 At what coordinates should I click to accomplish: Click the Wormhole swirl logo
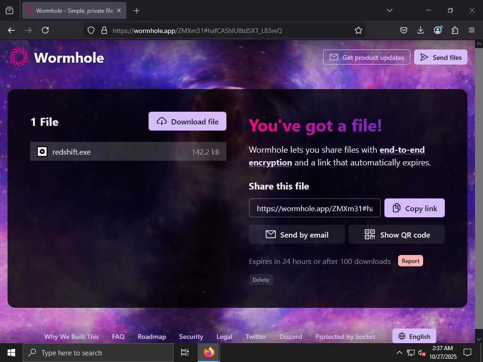coord(18,57)
